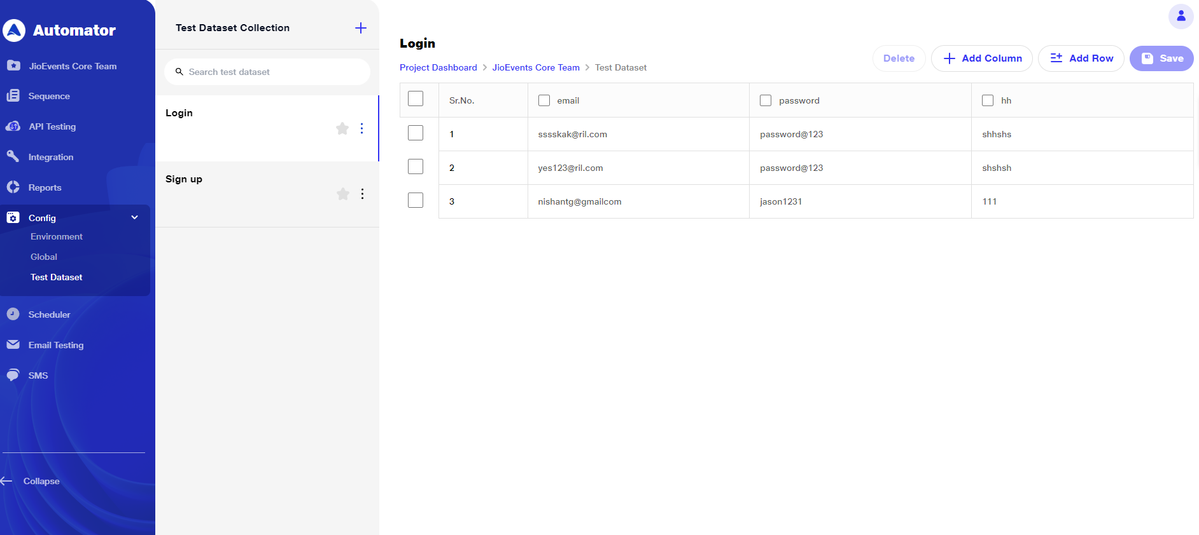
Task: Click the API Testing cloud icon
Action: click(13, 126)
